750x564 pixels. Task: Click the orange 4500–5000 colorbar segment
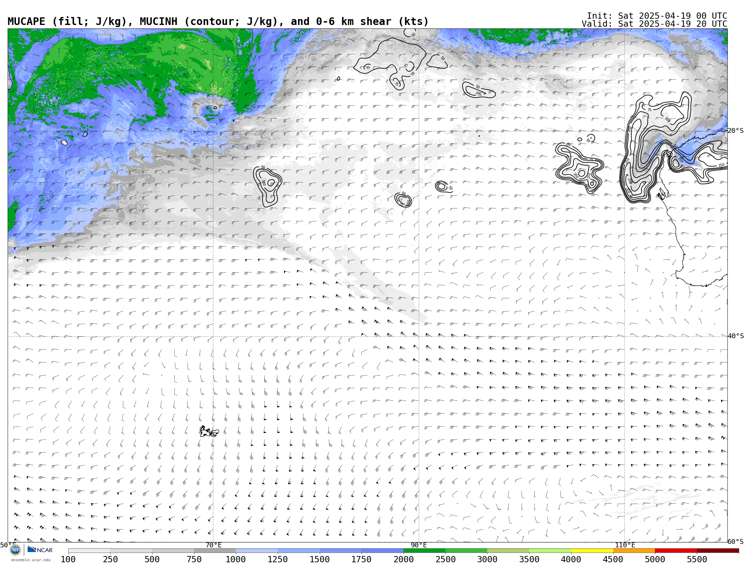[x=634, y=551]
